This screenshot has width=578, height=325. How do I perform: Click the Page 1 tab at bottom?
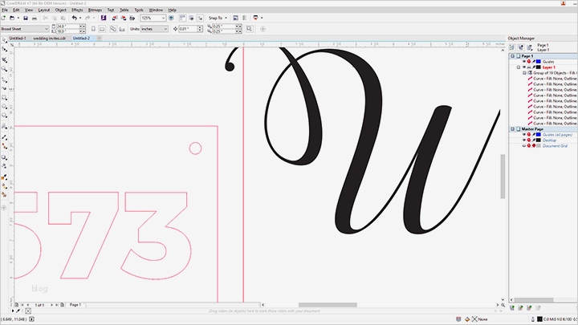[75, 305]
